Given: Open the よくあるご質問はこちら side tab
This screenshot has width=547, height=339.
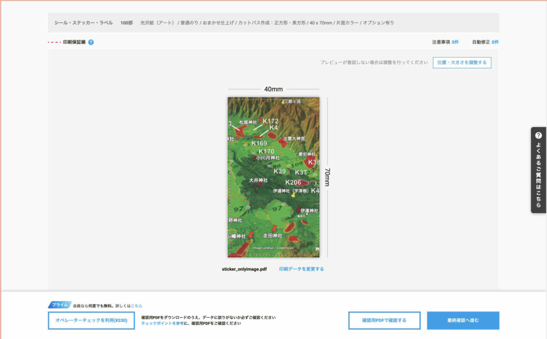Looking at the screenshot, I should point(538,171).
